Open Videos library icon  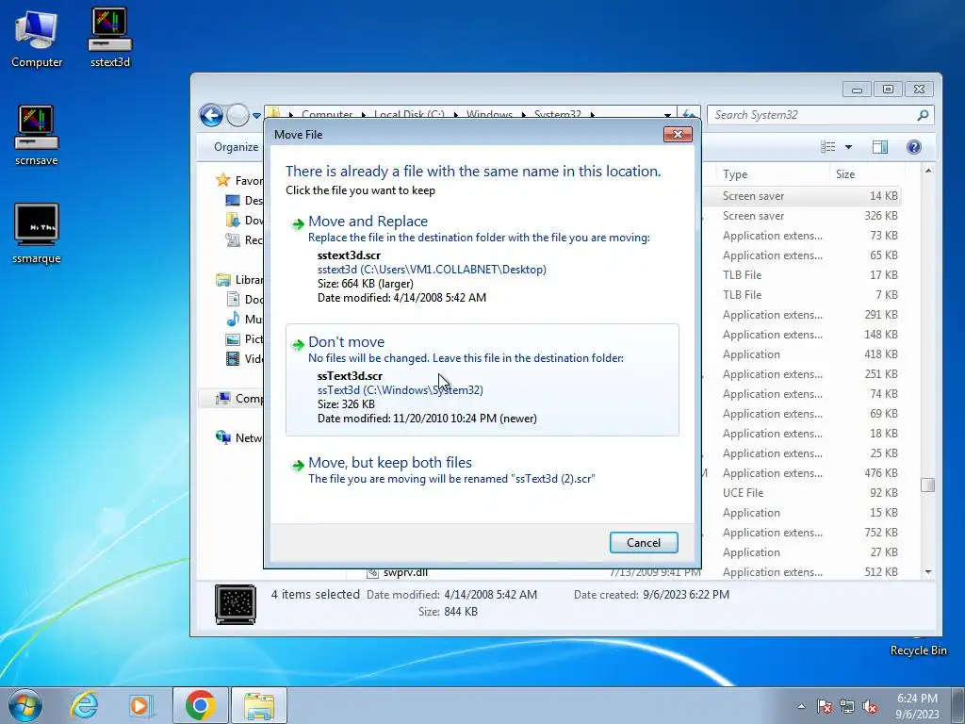tap(233, 358)
